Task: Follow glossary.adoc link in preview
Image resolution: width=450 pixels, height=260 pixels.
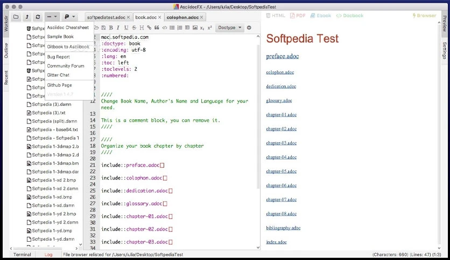Action: tap(279, 100)
